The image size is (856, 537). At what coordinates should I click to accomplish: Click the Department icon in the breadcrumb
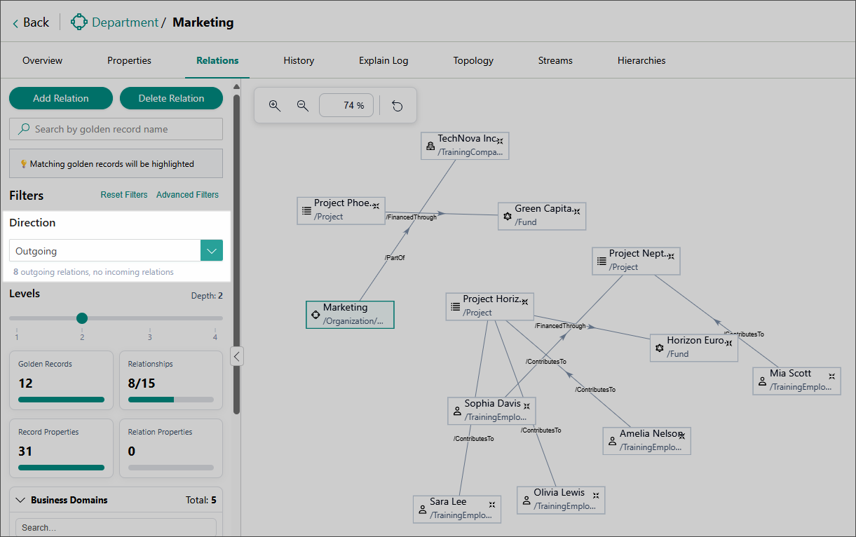(x=79, y=22)
